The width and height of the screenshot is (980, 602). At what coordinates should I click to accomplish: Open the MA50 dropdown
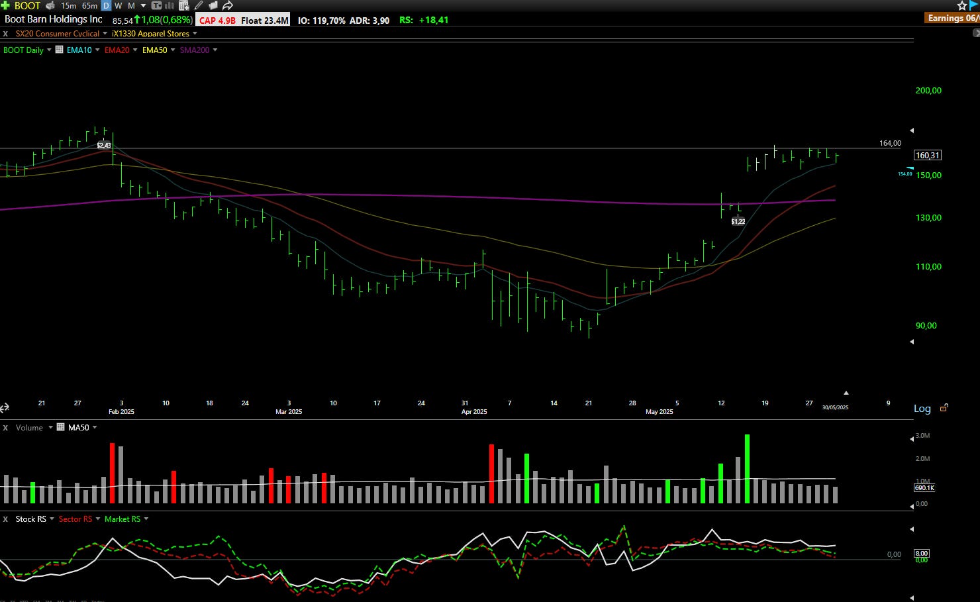pyautogui.click(x=95, y=428)
